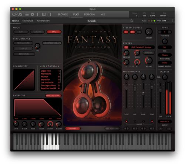Toggle the virtual keyboard panel icon

point(44,14)
